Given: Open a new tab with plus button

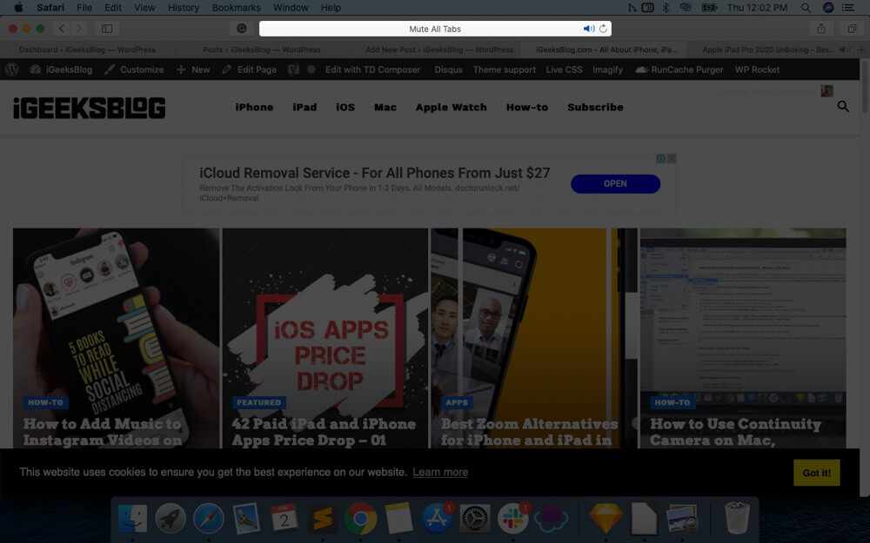Looking at the screenshot, I should (x=861, y=50).
